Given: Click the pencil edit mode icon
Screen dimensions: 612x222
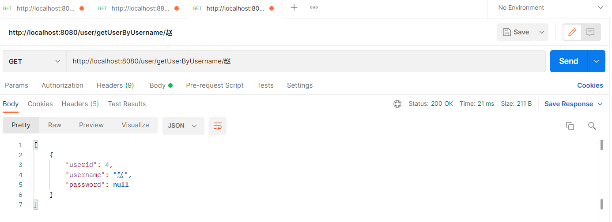Looking at the screenshot, I should (572, 32).
